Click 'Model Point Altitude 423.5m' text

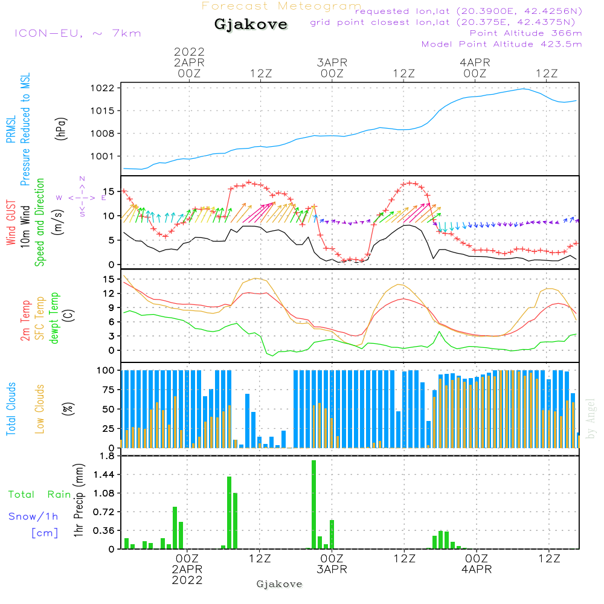(501, 44)
